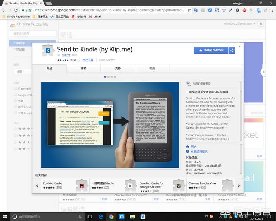Click the Chrome taskbar icon
The image size is (276, 221).
(x=111, y=217)
